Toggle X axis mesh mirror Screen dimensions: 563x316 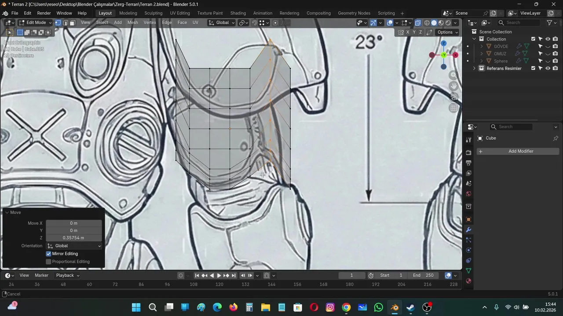tap(408, 32)
